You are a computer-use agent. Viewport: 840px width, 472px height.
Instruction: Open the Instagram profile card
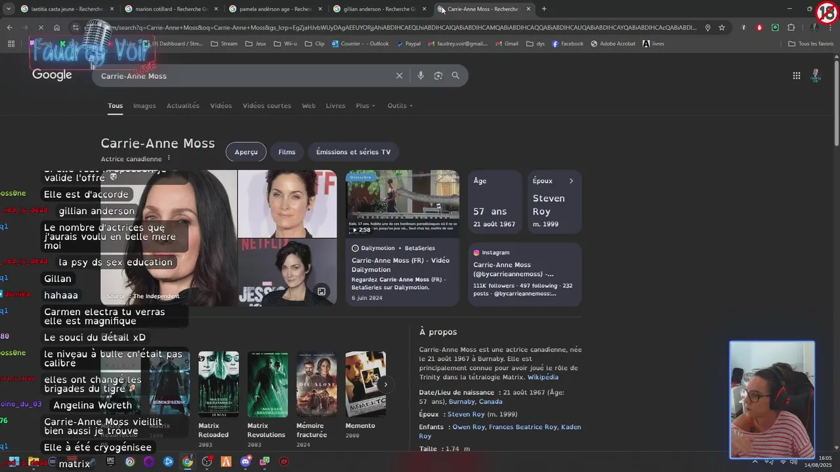point(524,274)
